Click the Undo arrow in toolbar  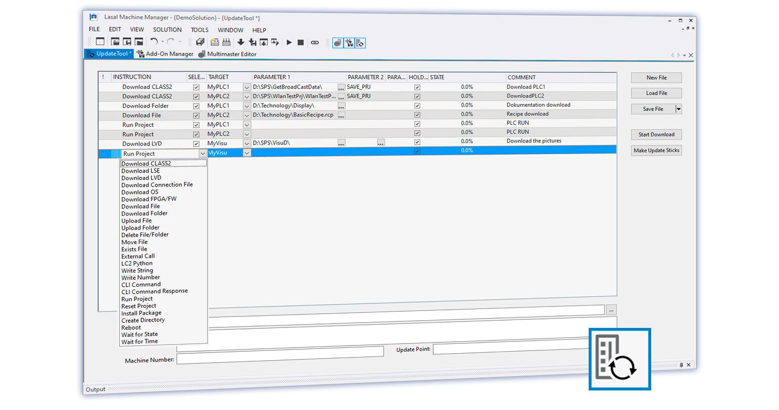154,42
